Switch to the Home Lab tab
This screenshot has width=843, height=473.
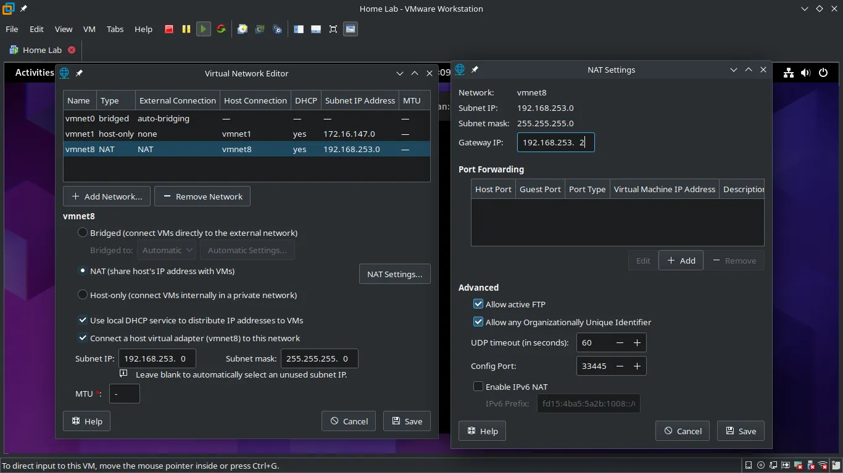click(42, 50)
